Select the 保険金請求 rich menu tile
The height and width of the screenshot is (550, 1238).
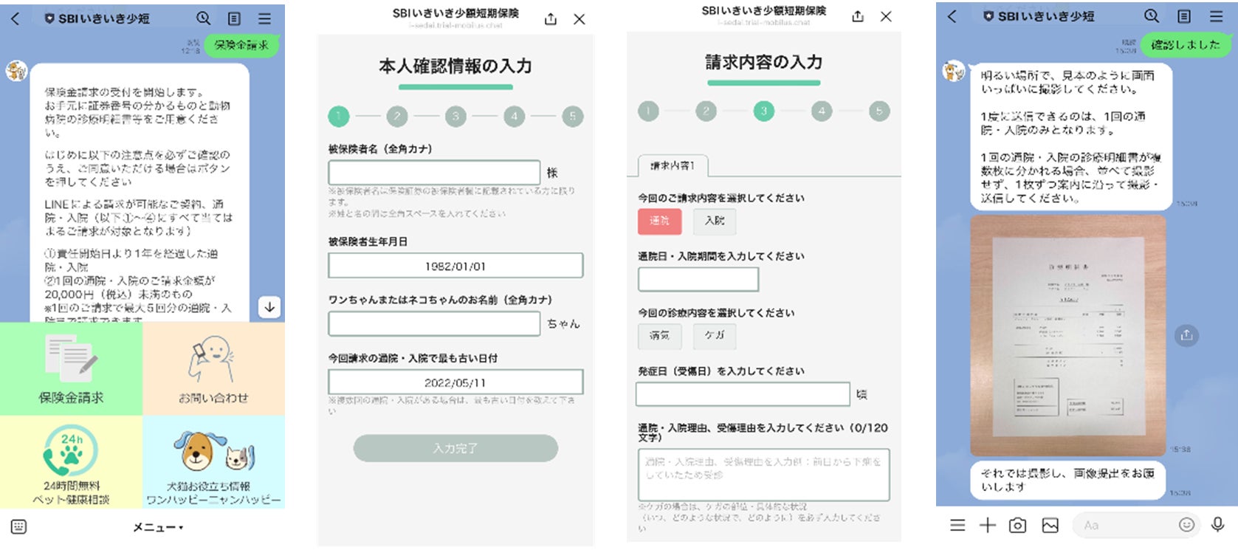pos(72,368)
